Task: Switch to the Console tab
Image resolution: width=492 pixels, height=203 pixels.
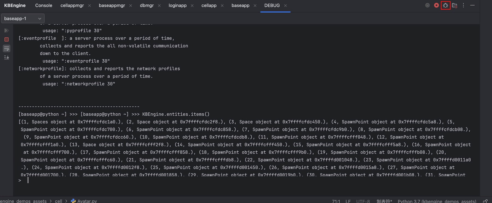Action: click(x=43, y=5)
